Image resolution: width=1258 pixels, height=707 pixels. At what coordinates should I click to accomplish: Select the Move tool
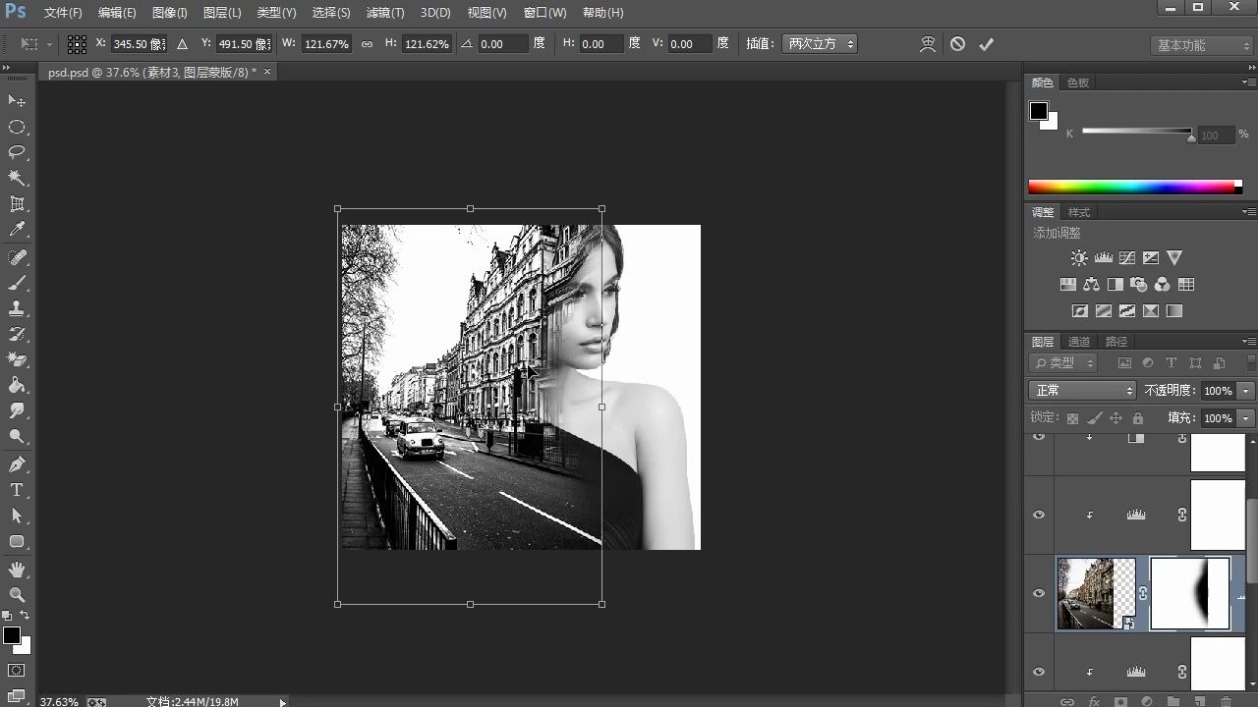tap(17, 101)
